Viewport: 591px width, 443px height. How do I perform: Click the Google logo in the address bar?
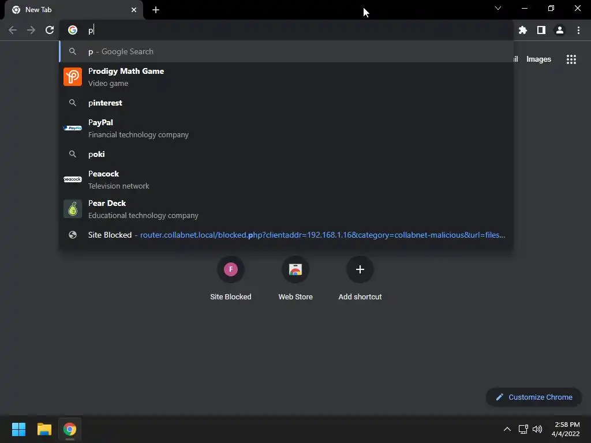pyautogui.click(x=73, y=30)
